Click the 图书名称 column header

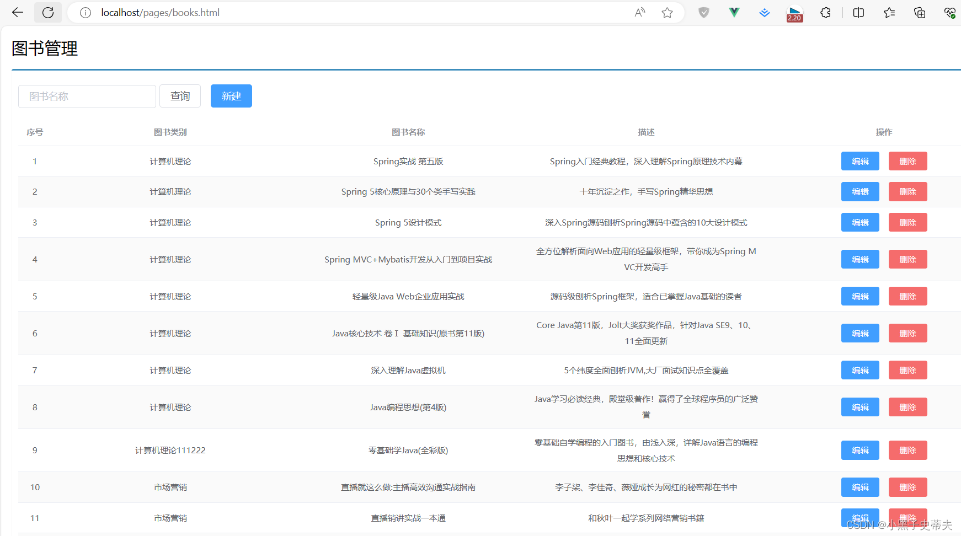[x=408, y=132]
